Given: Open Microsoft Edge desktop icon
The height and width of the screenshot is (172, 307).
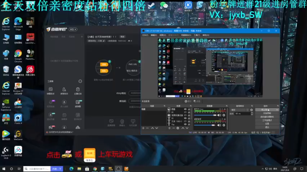Looking at the screenshot, I should coord(18,24).
